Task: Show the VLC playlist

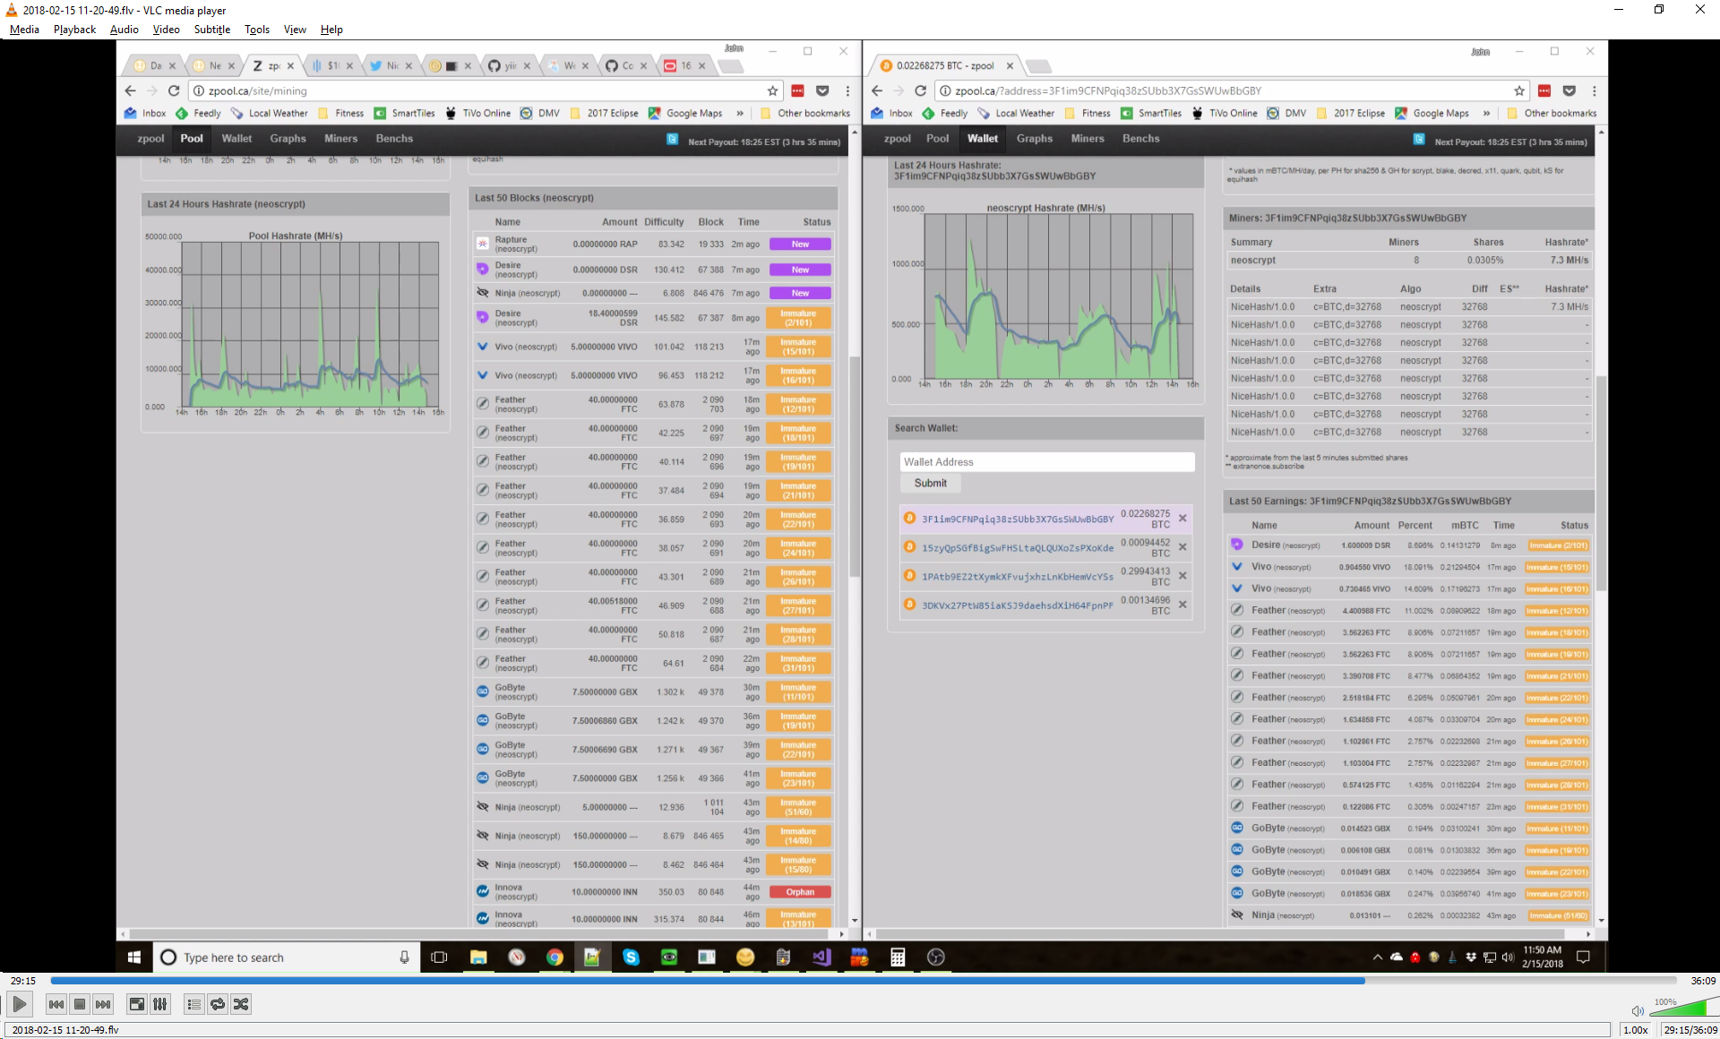Action: coord(193,1004)
